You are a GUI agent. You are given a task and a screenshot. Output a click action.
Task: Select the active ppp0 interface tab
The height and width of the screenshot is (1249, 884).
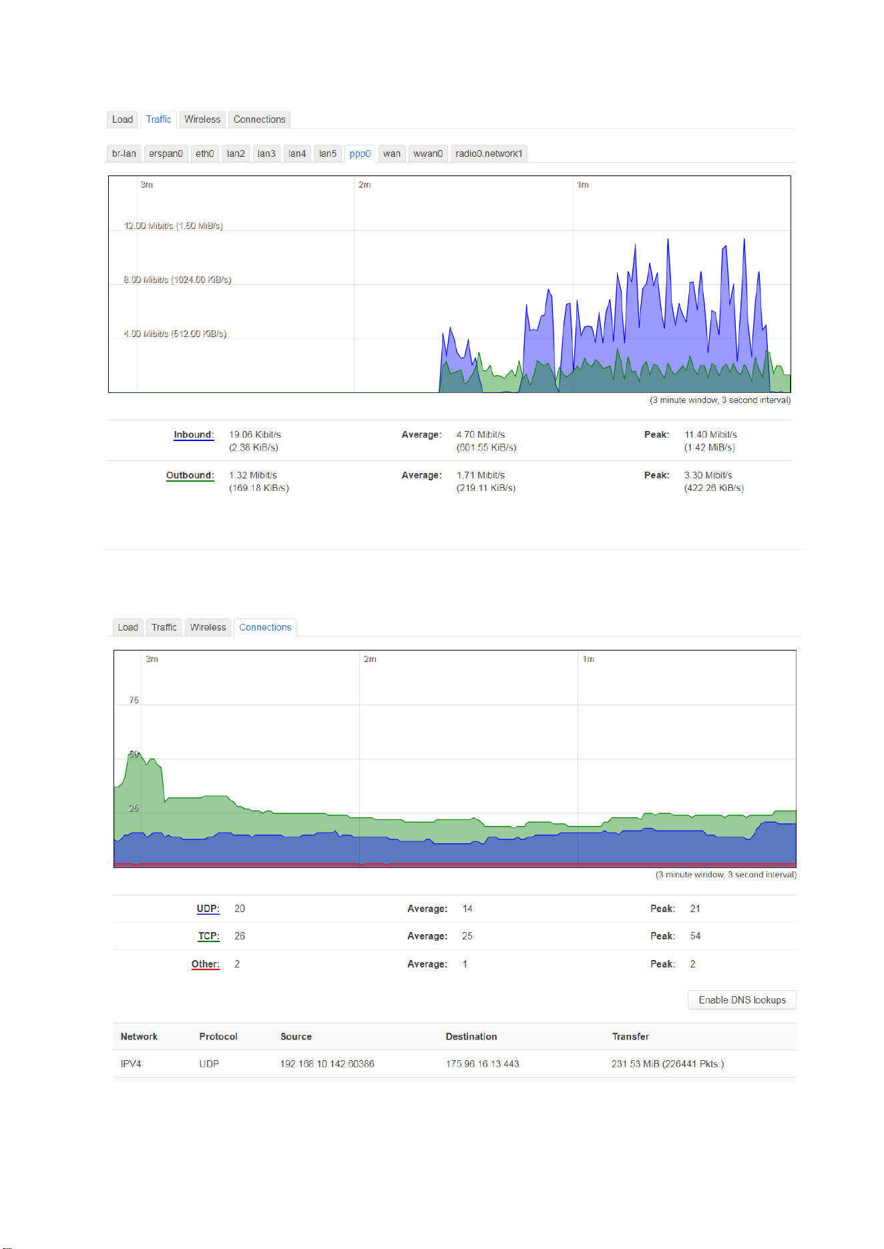click(x=360, y=153)
